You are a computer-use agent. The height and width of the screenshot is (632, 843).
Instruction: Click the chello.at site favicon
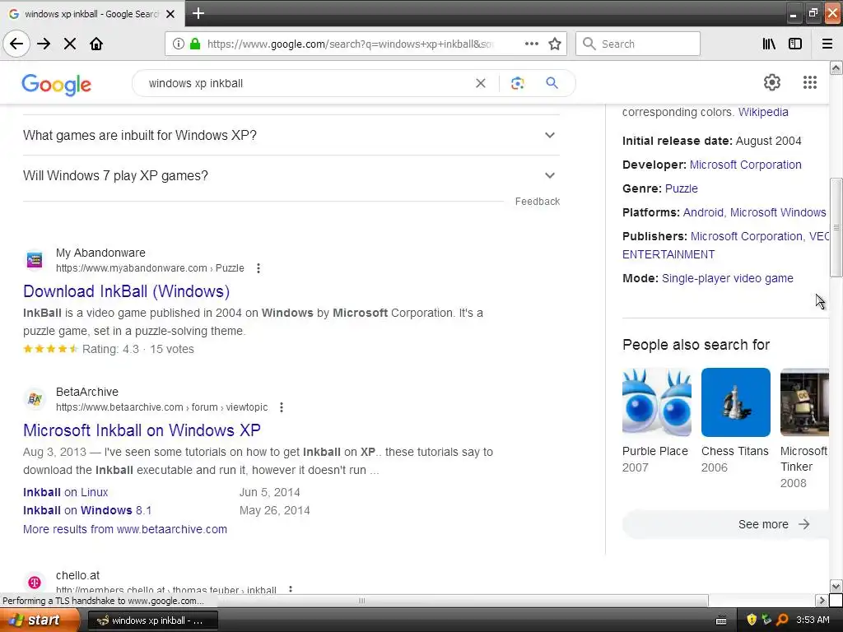click(35, 583)
